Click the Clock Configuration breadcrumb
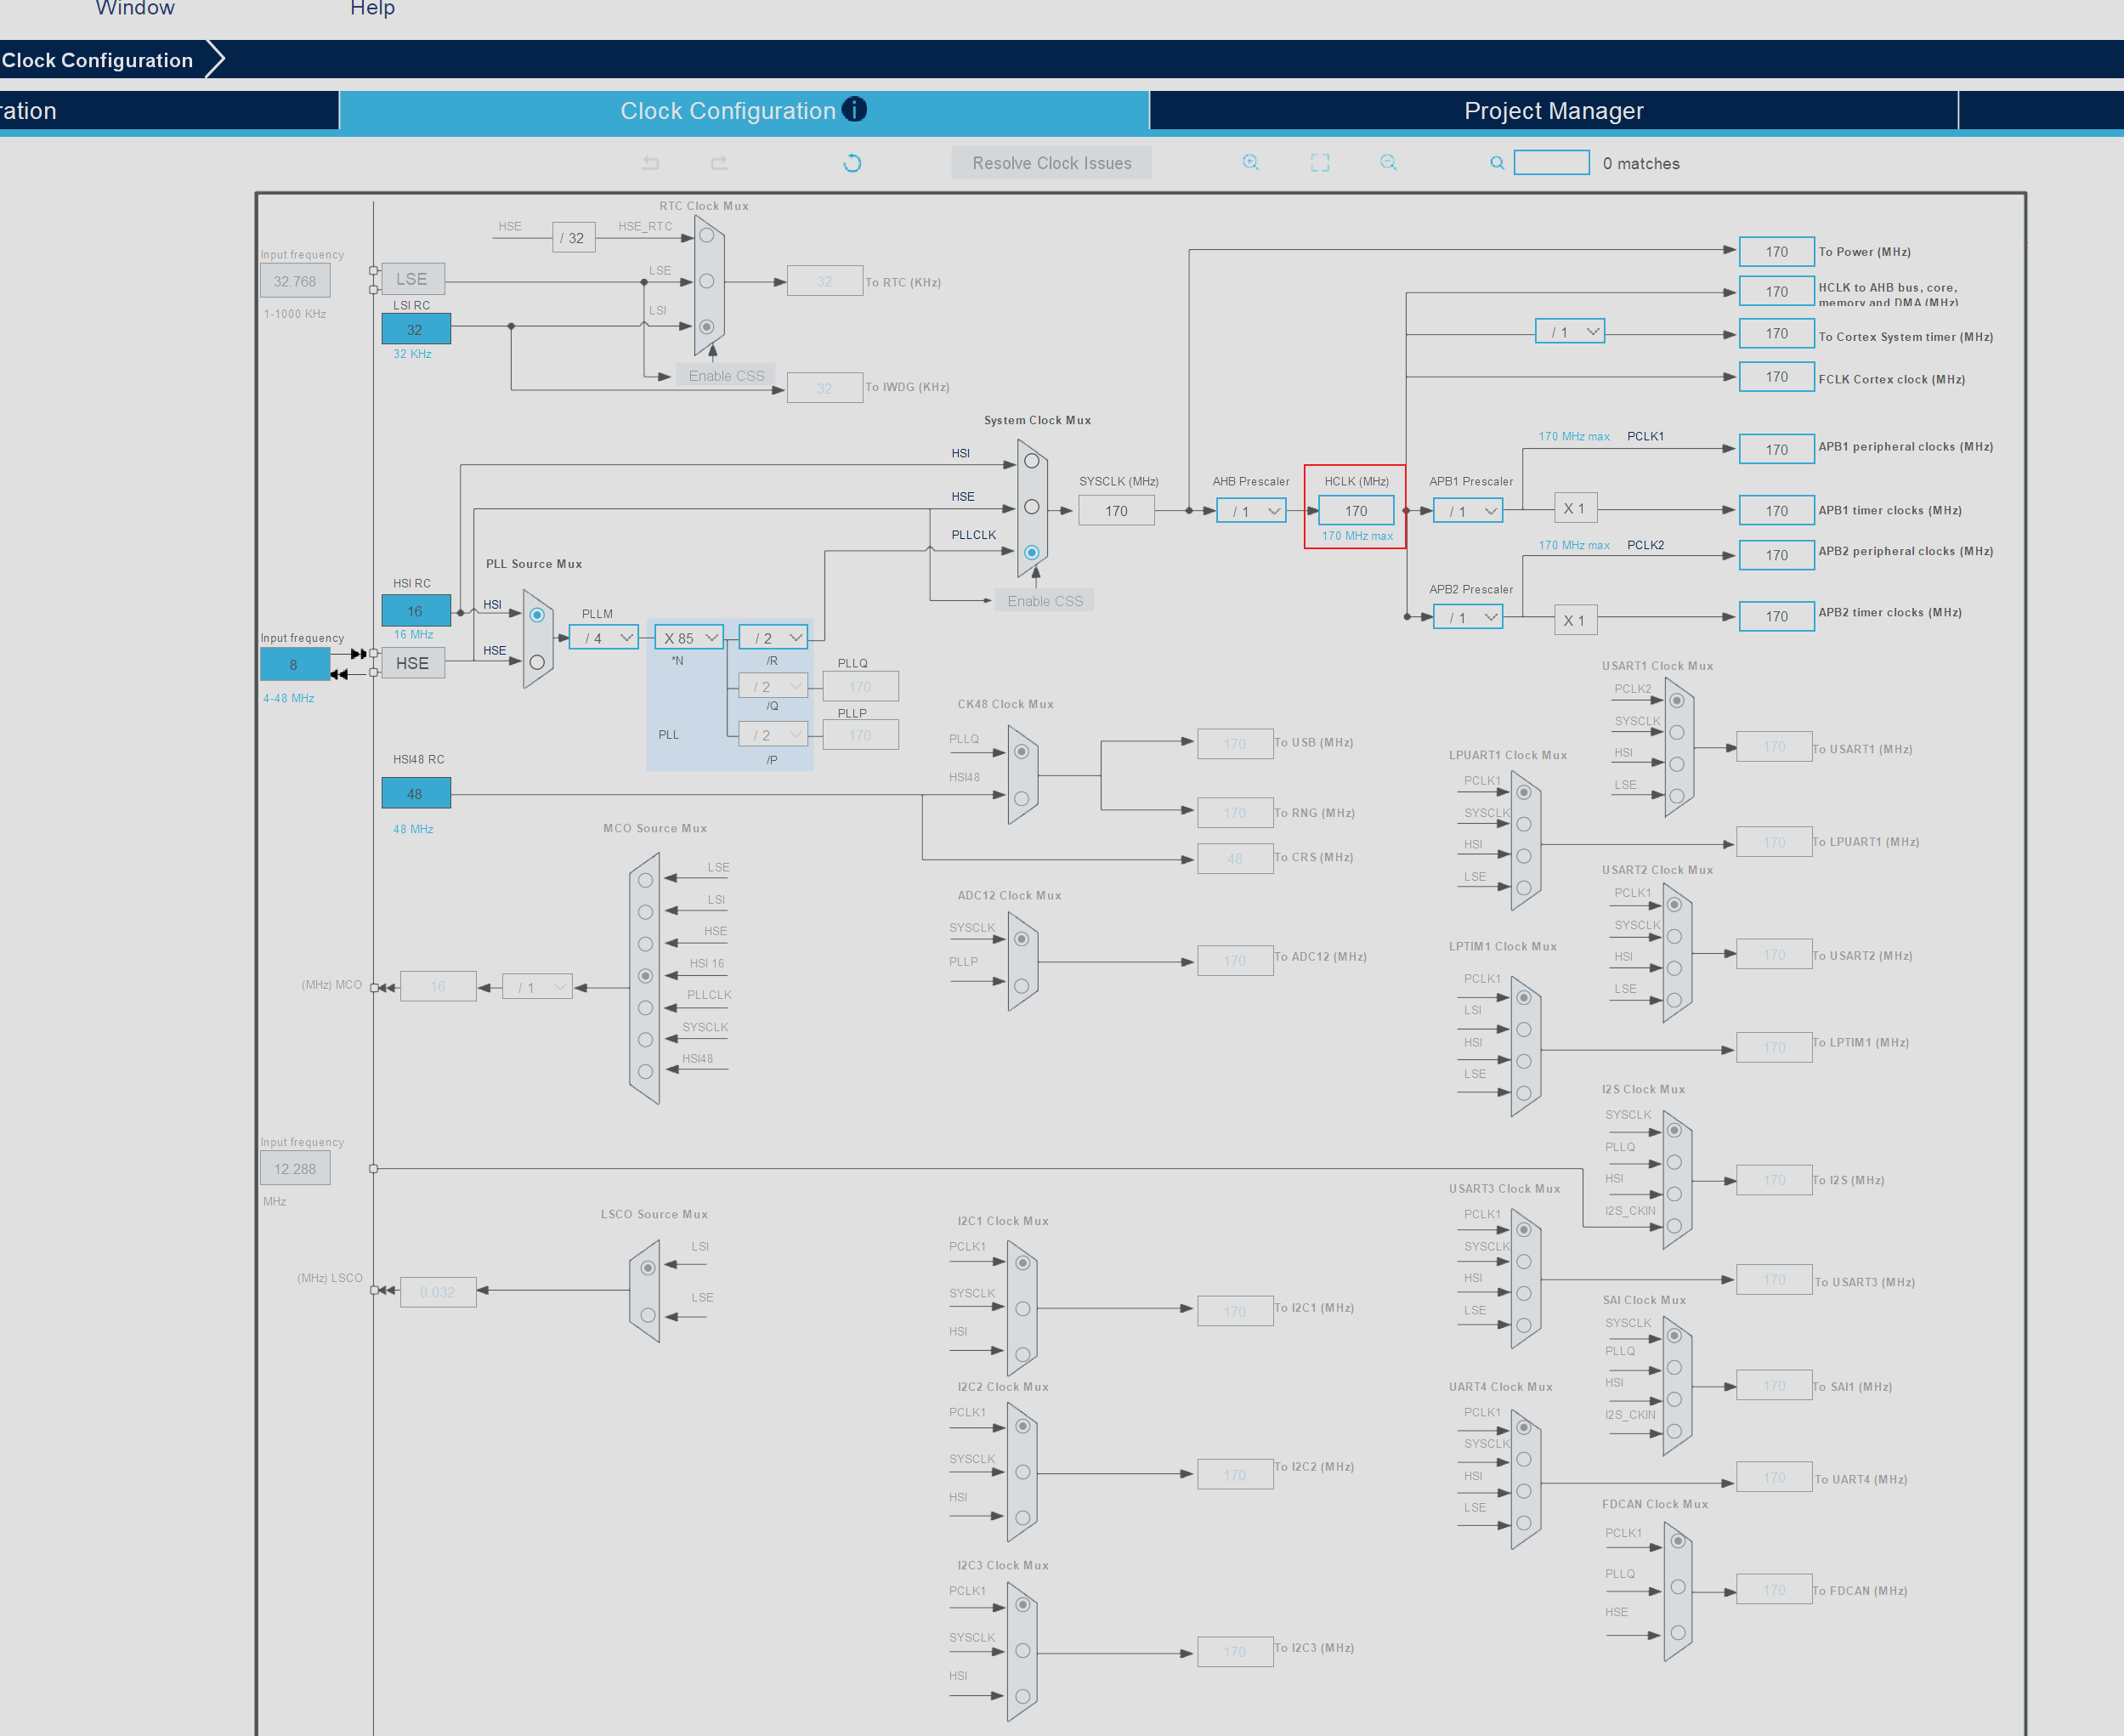Screen dimensions: 2124x1736 [98, 60]
